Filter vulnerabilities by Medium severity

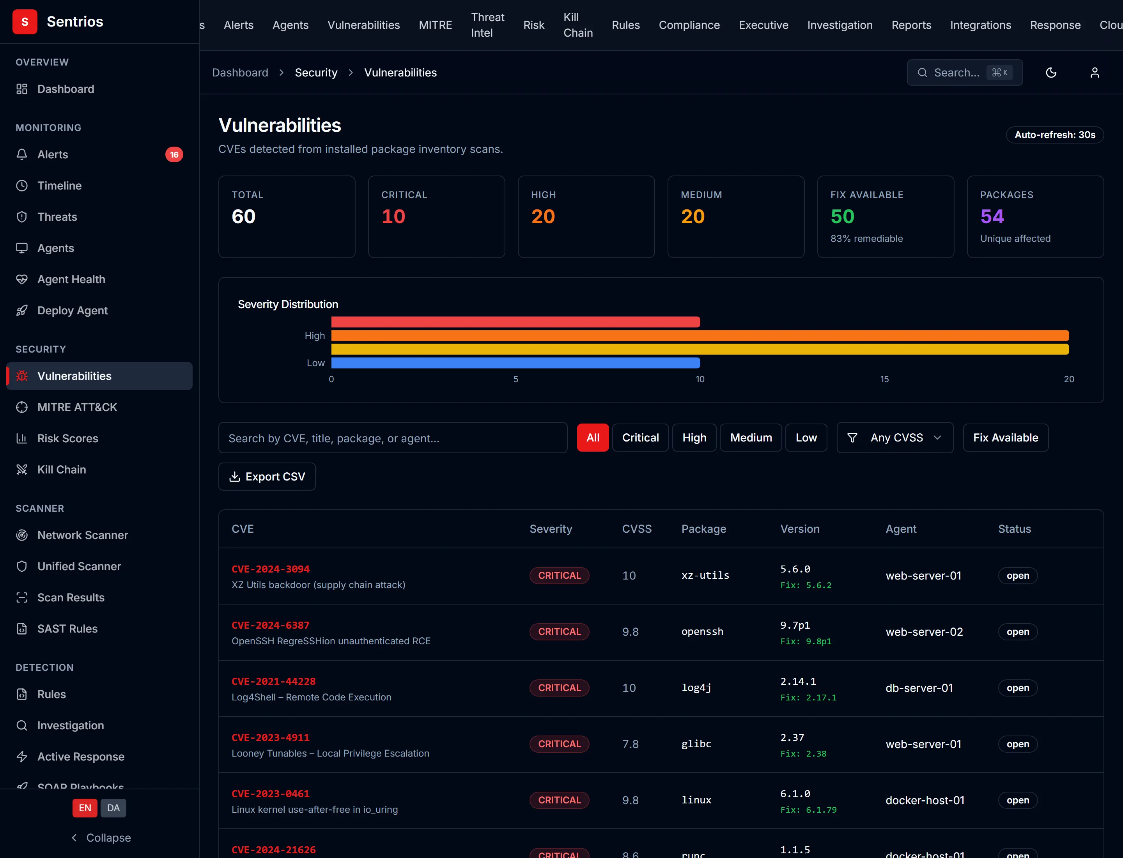[751, 438]
